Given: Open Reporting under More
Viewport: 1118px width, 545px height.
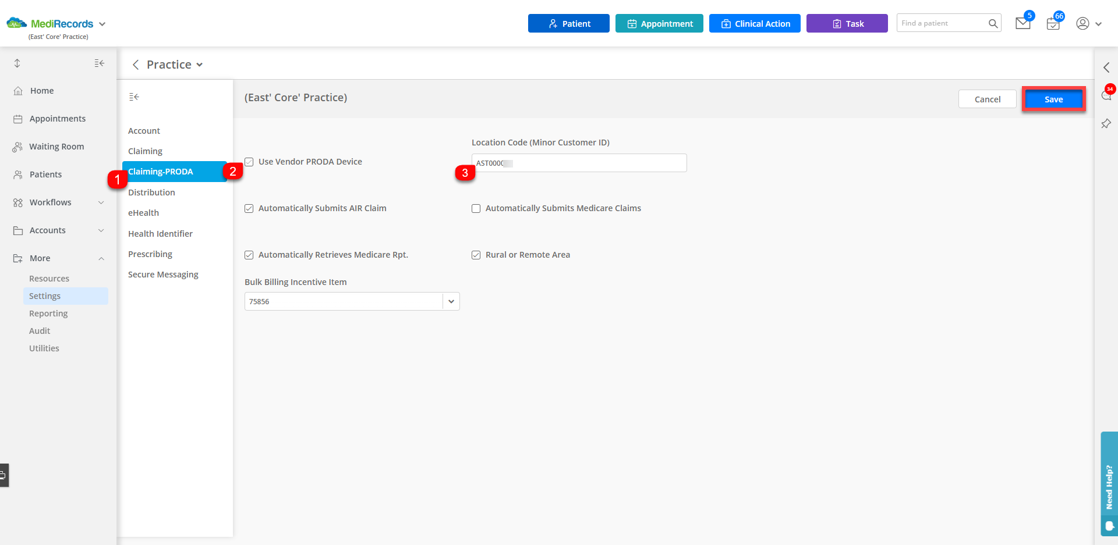Looking at the screenshot, I should (x=48, y=314).
